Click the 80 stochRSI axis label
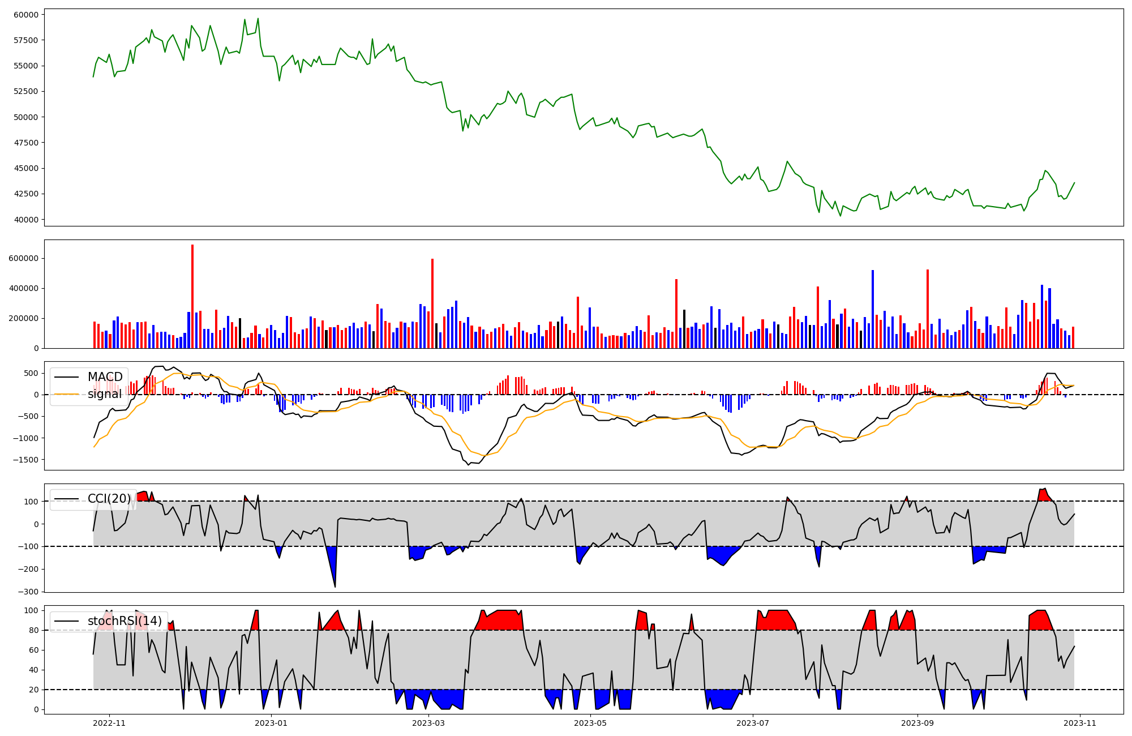The width and height of the screenshot is (1132, 736). pos(35,630)
